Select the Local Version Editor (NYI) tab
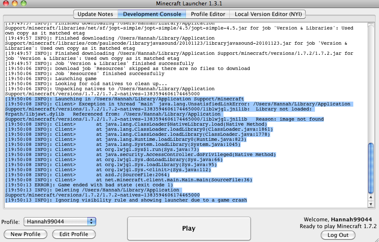This screenshot has height=242, width=379. 268,14
